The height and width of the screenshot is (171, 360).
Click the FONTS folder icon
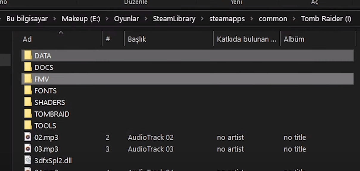[x=28, y=91]
